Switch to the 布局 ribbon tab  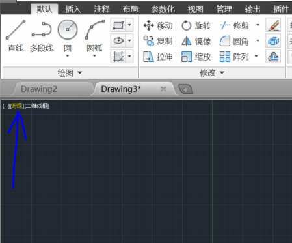point(130,9)
